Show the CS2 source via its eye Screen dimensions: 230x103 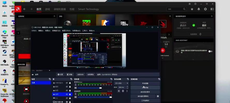[67, 98]
